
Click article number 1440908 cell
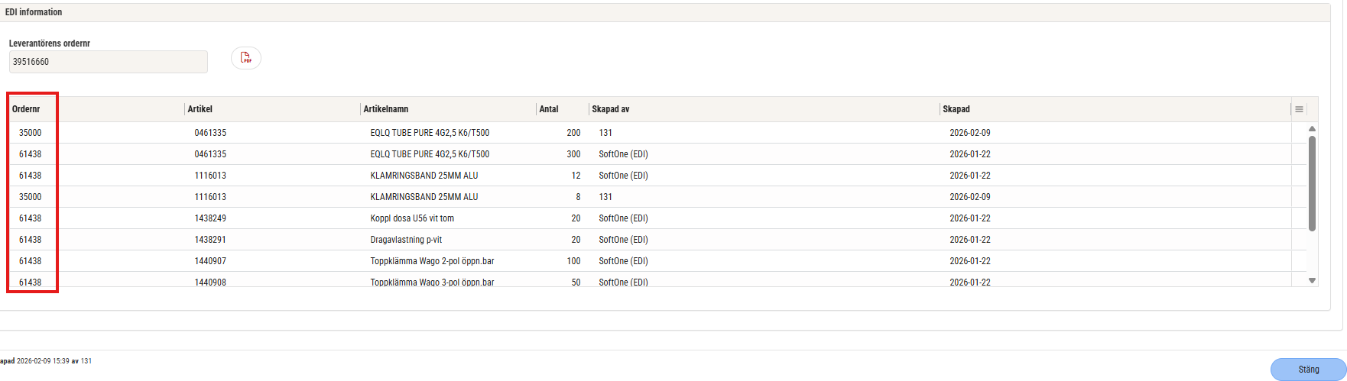click(210, 282)
